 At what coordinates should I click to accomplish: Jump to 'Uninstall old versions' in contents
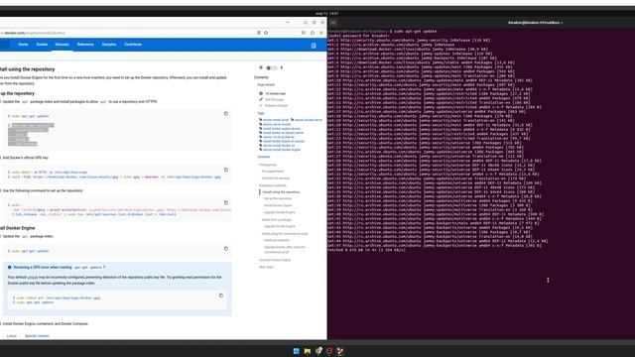[x=276, y=178]
